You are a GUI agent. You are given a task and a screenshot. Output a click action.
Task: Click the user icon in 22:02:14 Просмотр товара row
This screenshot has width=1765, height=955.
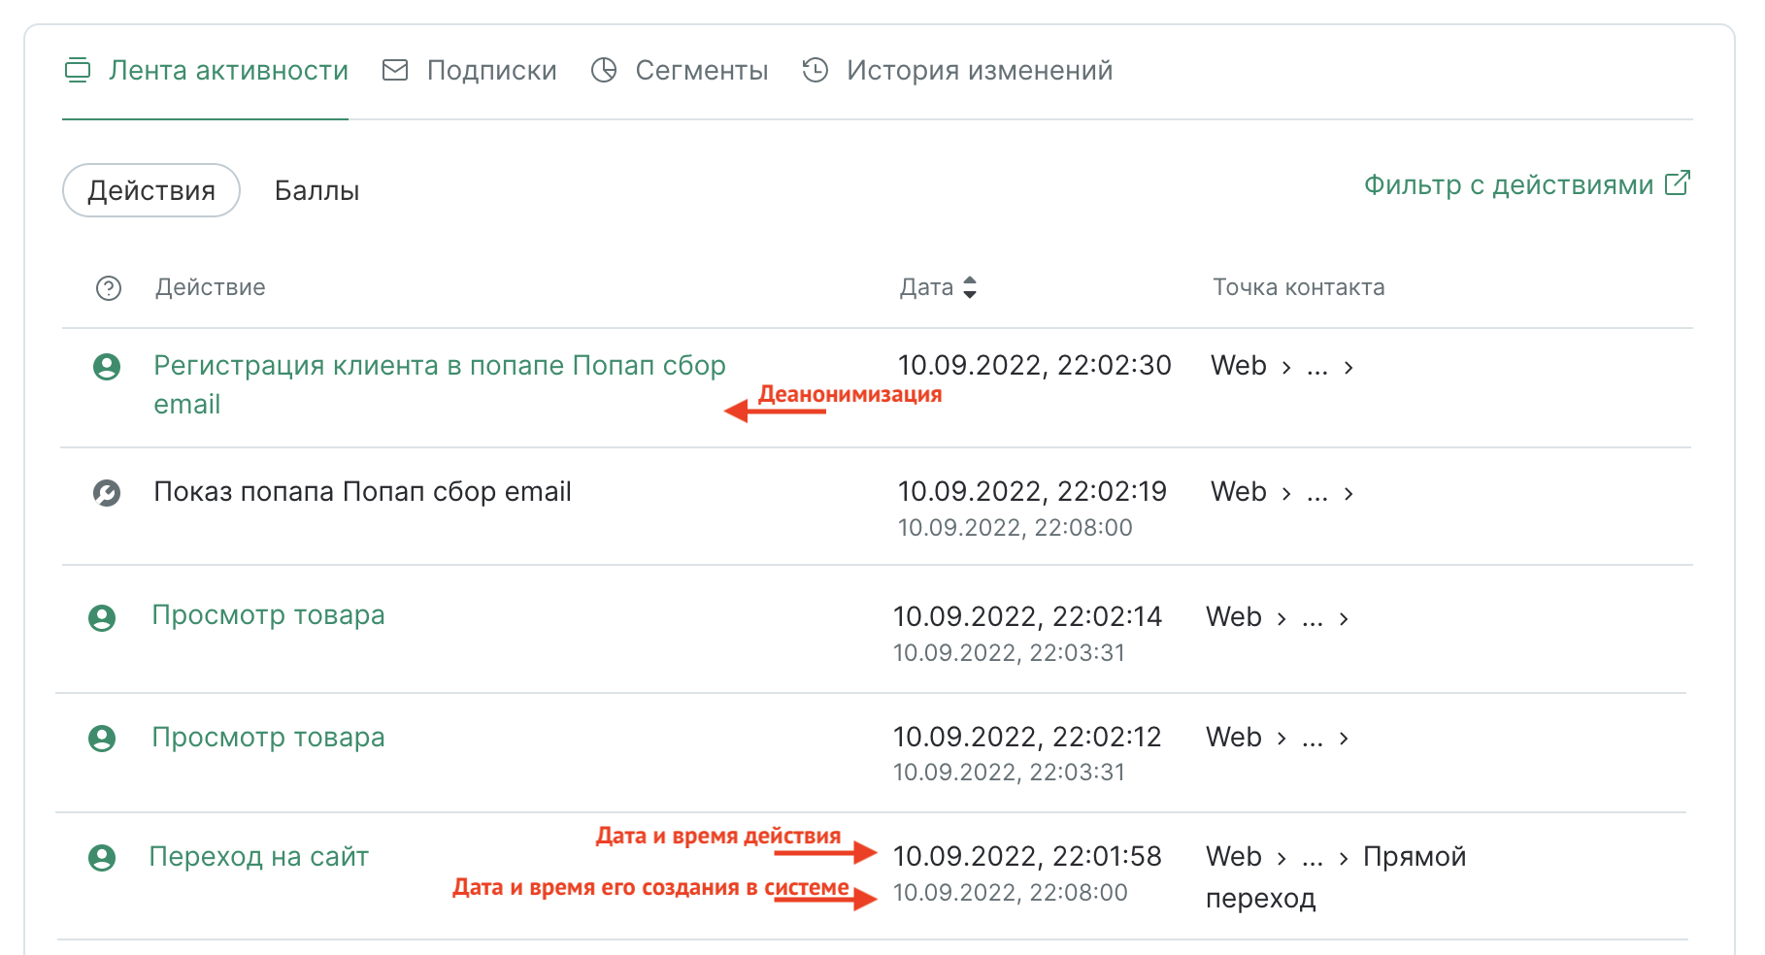pos(102,618)
